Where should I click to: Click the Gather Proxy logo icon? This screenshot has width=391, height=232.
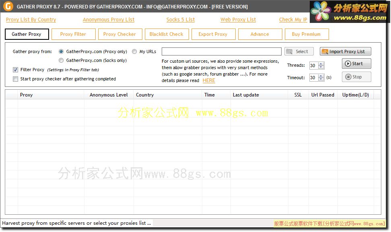tap(8, 6)
